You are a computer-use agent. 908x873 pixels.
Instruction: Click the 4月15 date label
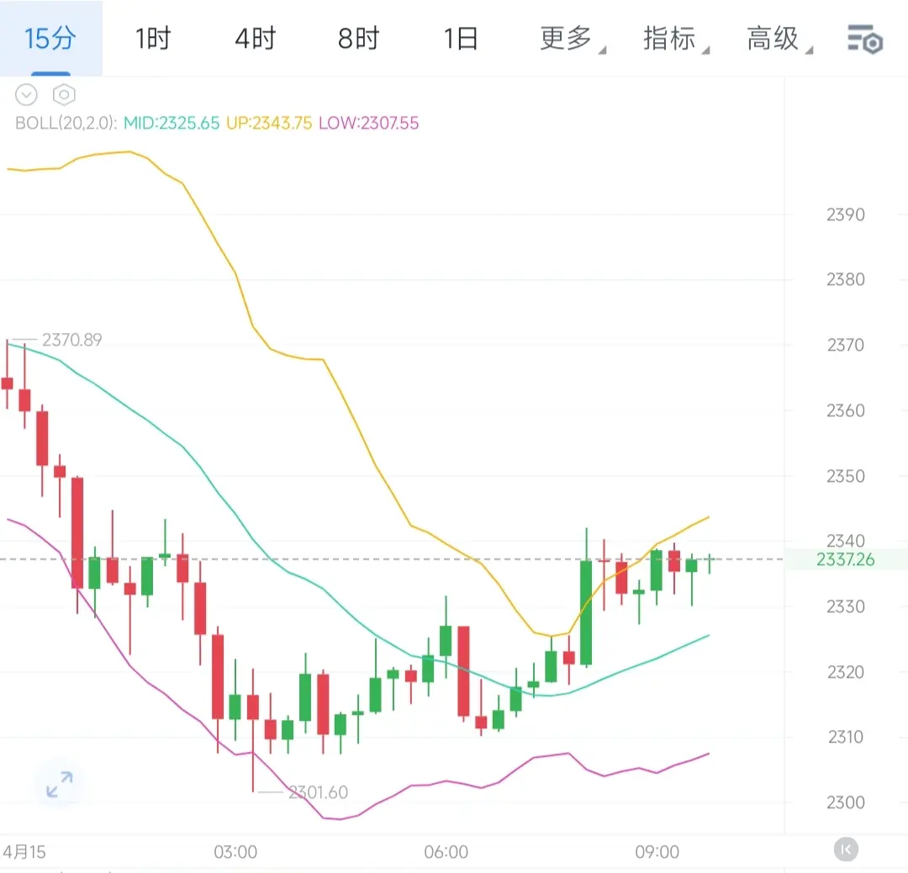[x=24, y=852]
